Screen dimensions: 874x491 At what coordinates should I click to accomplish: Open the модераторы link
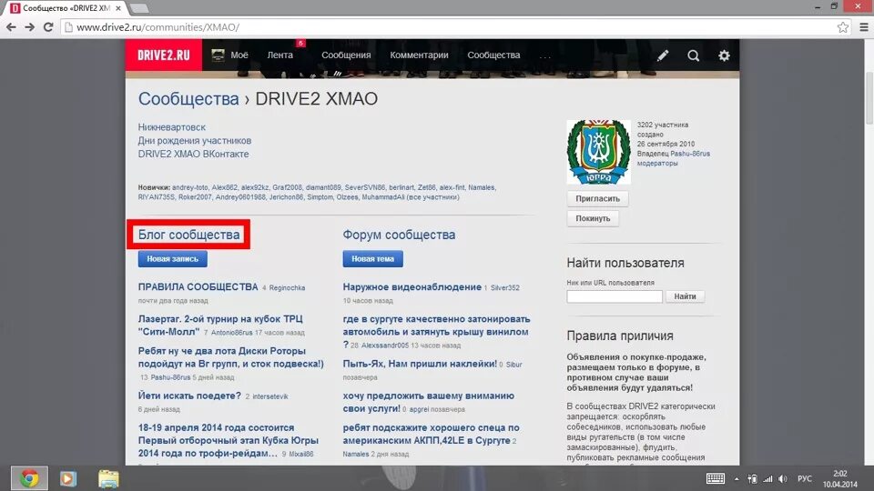coord(657,163)
